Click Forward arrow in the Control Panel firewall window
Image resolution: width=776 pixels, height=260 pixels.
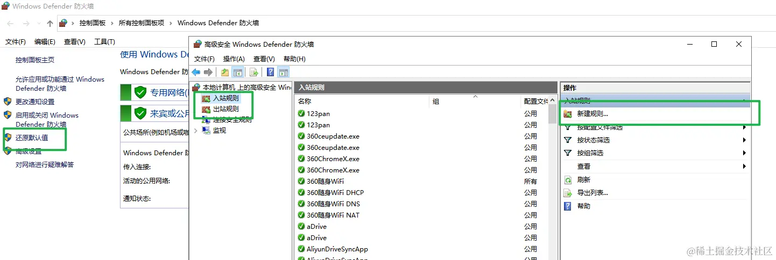(x=26, y=23)
